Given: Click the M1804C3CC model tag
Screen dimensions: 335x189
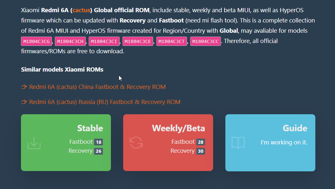Looking at the screenshot, I should pyautogui.click(x=205, y=41).
